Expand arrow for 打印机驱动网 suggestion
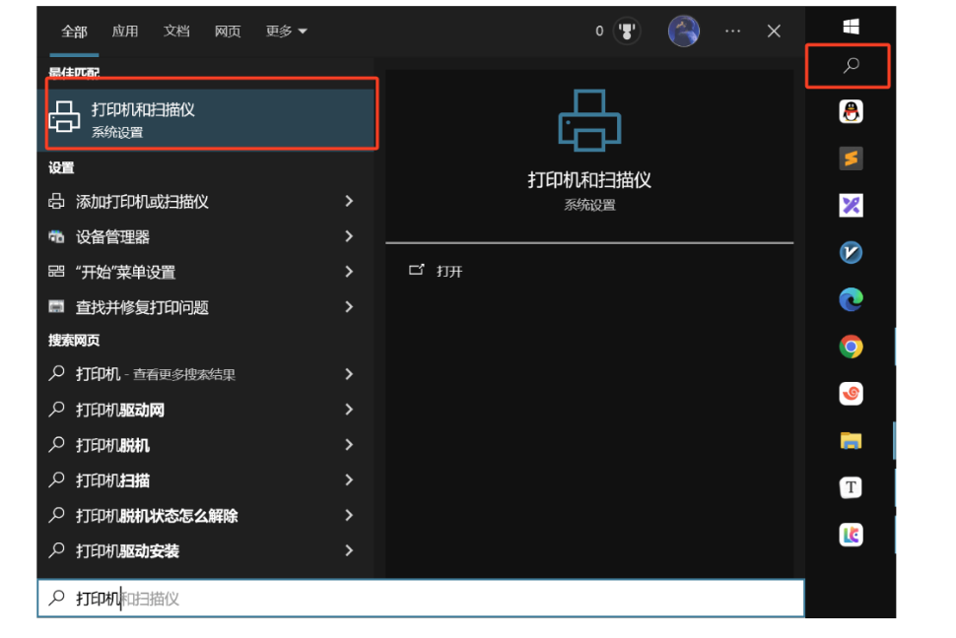This screenshot has width=956, height=638. coord(349,410)
